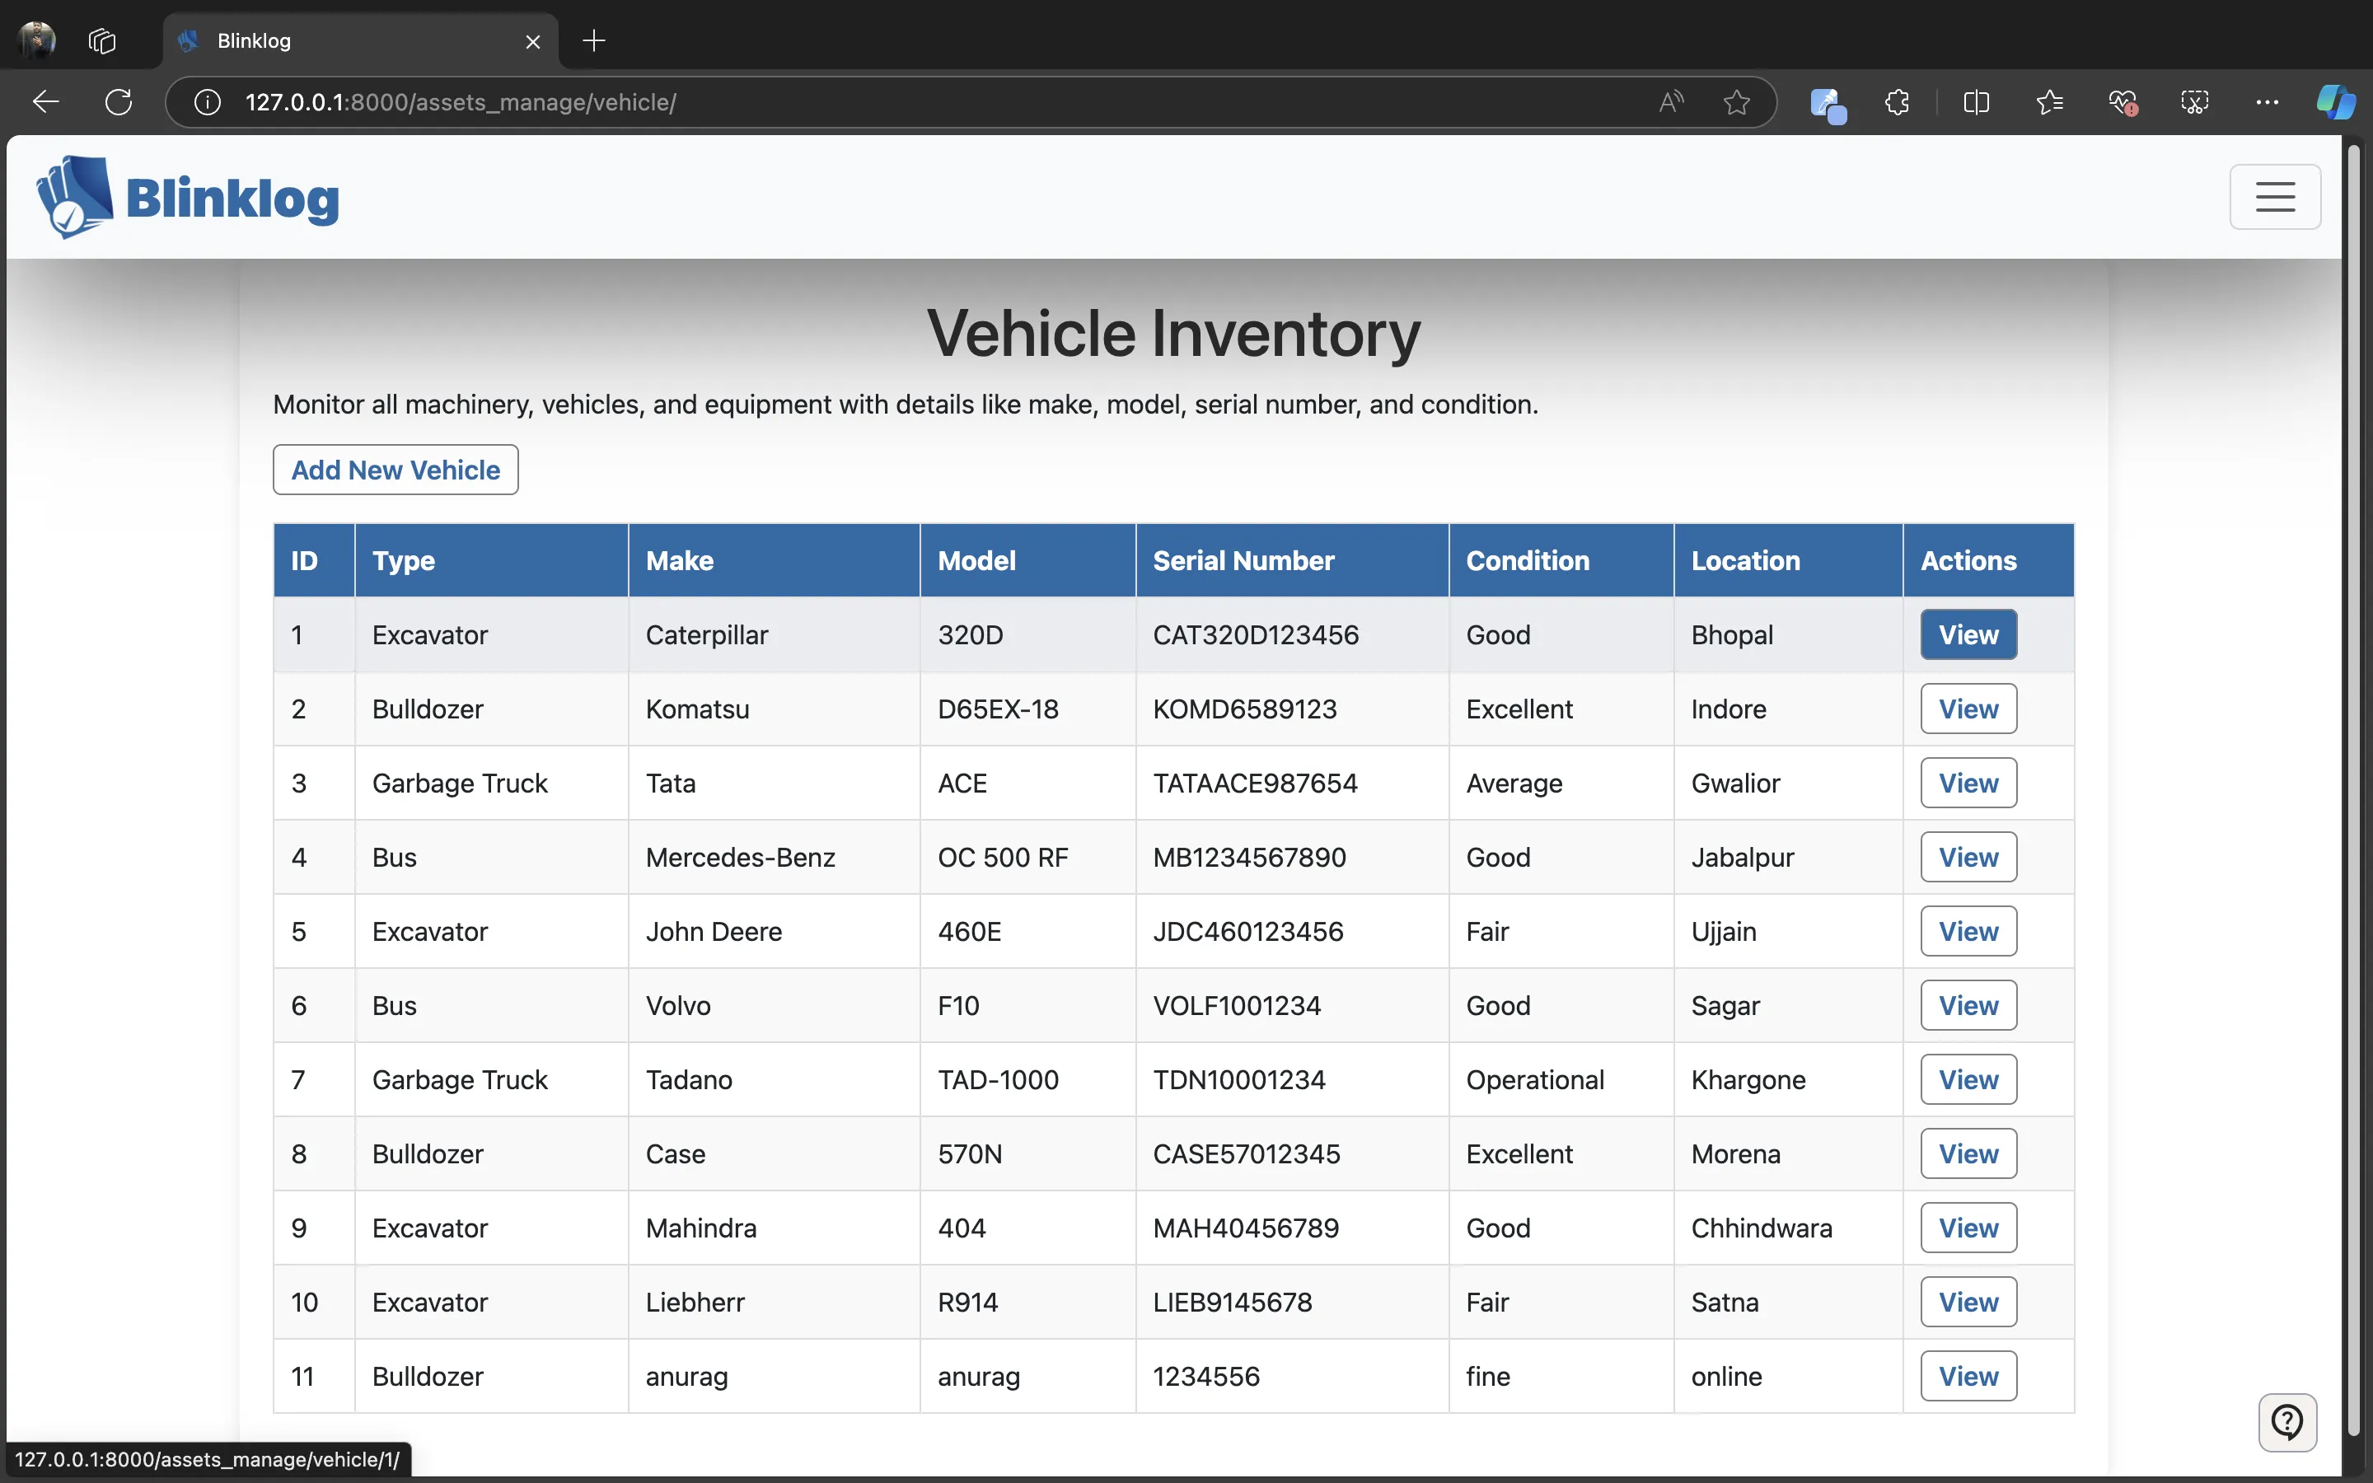Viewport: 2373px width, 1483px height.
Task: Click the split screen view icon
Action: pos(1975,101)
